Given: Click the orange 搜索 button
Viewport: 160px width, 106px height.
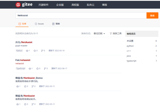Looking at the screenshot, I should click(x=152, y=15).
